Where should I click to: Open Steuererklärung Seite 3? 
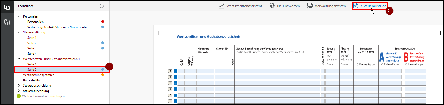coord(32,48)
